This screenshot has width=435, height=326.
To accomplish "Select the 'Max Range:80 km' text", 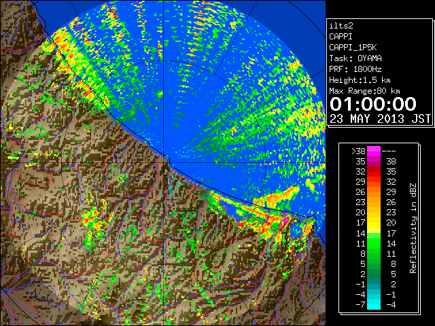I will click(x=364, y=91).
